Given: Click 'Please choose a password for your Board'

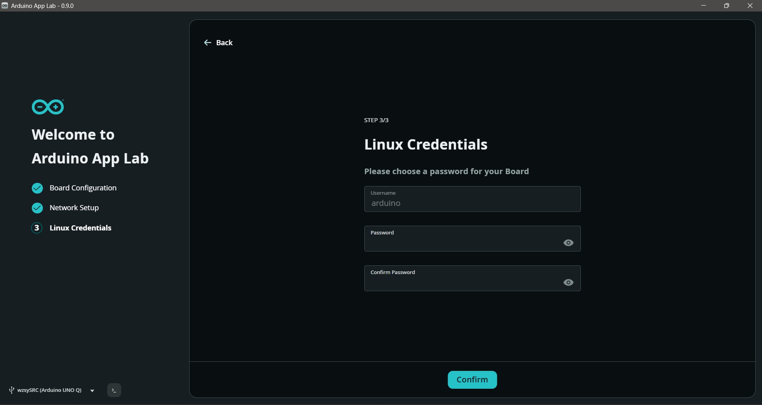Looking at the screenshot, I should point(447,171).
